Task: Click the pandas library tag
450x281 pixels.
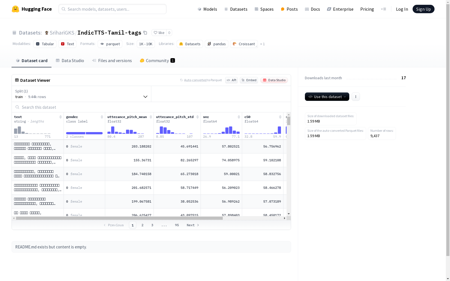Action: coord(217,44)
